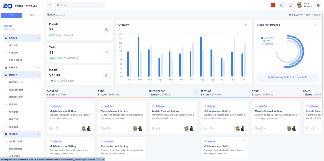Viewport: 324px width, 161px height.
Task: Click the 基础配置 layers icon
Action: pyautogui.click(x=6, y=68)
